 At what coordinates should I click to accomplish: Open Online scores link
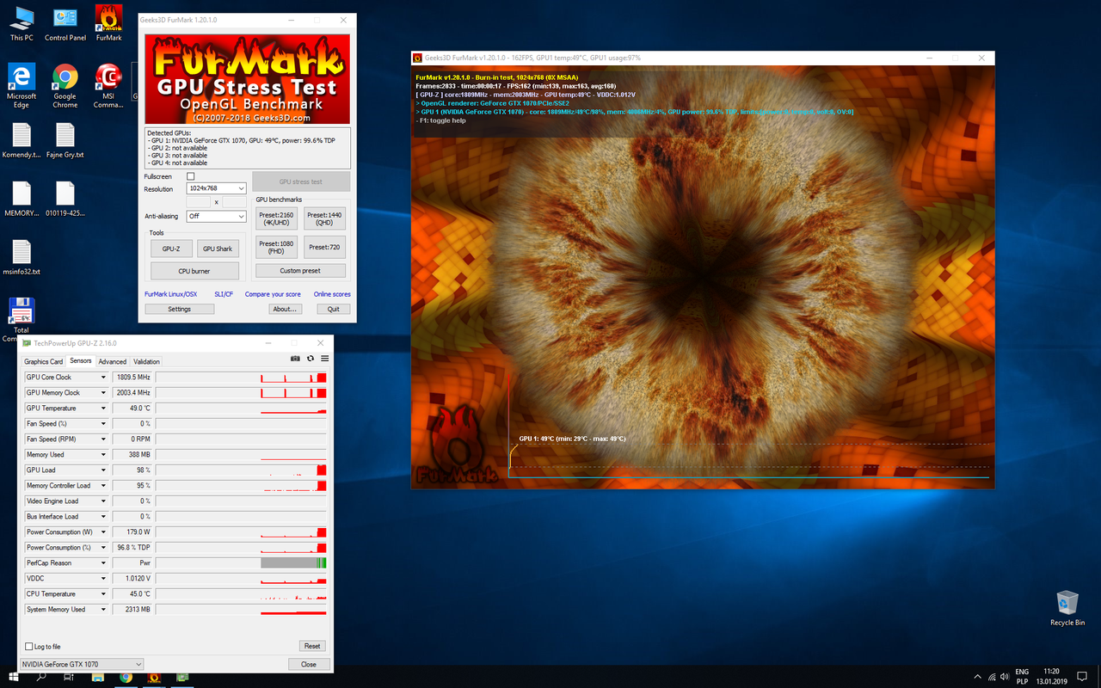point(332,294)
